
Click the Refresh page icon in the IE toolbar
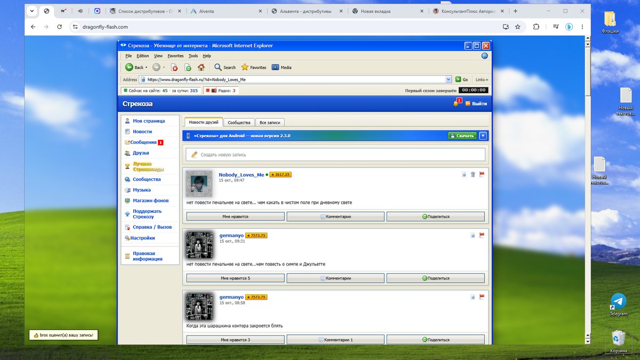[x=188, y=67]
